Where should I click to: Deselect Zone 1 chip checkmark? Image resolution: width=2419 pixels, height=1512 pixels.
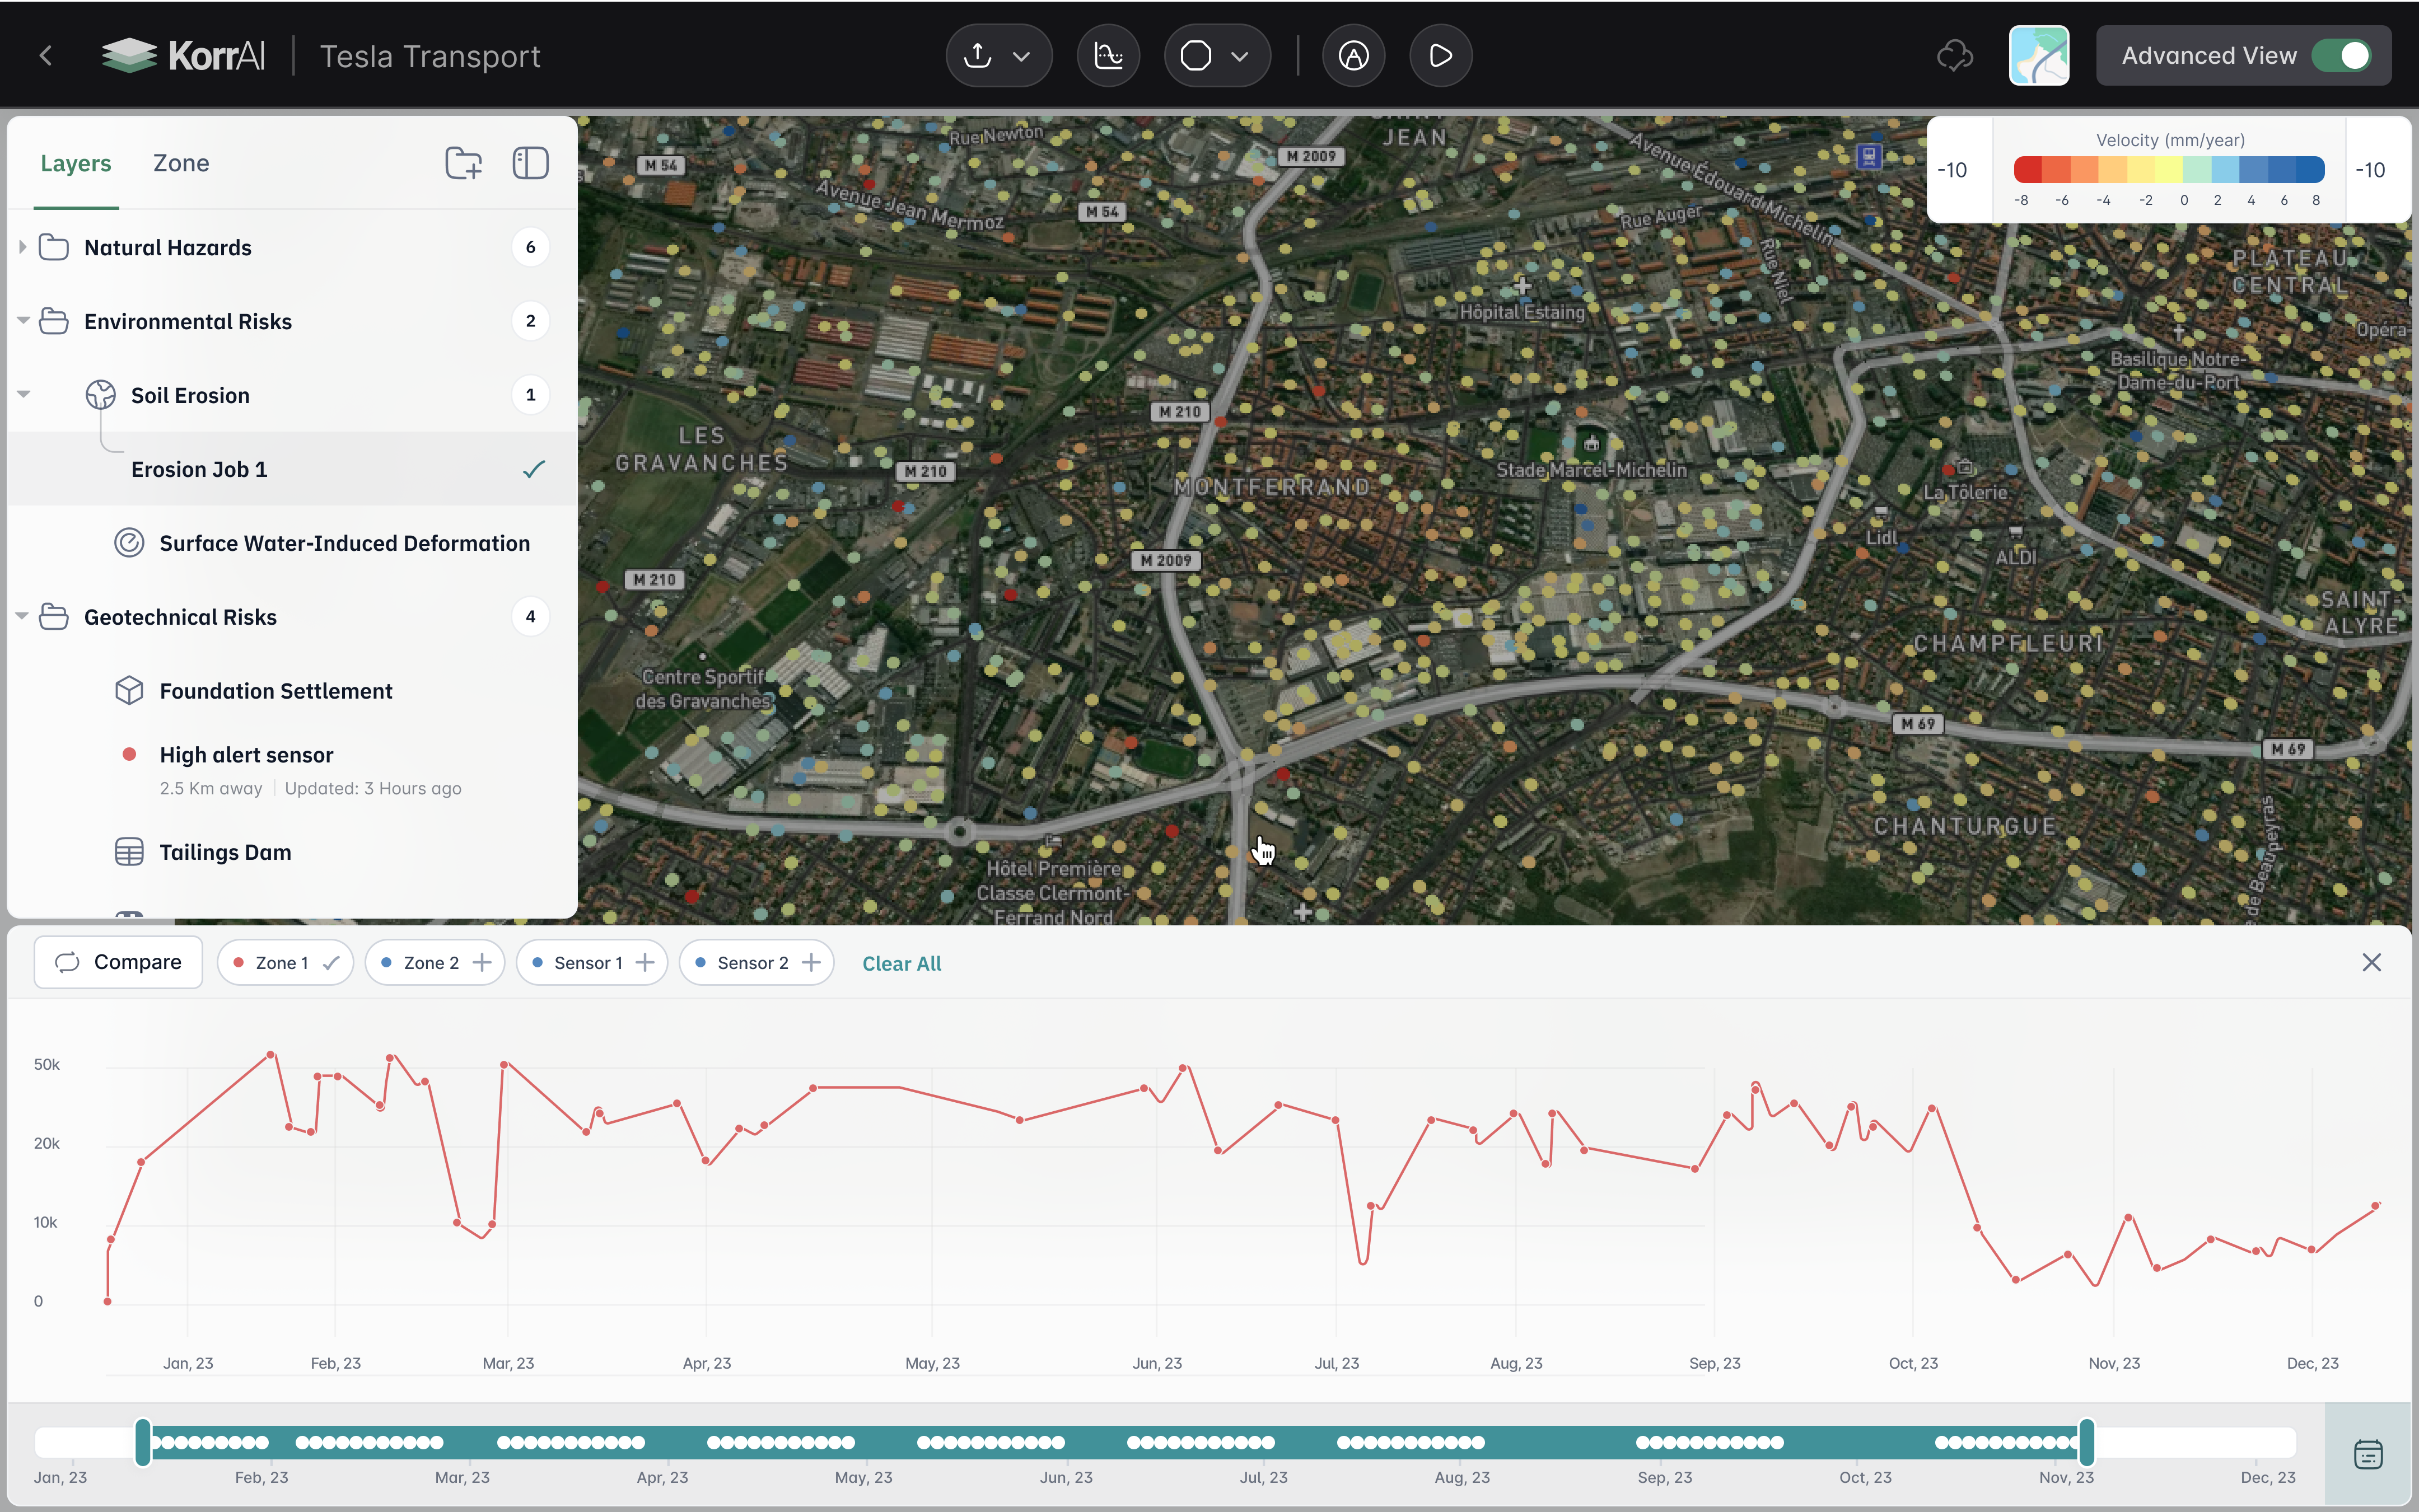331,962
